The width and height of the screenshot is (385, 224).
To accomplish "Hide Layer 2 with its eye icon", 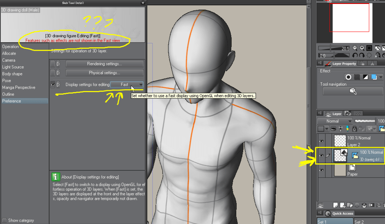I will 321,141.
